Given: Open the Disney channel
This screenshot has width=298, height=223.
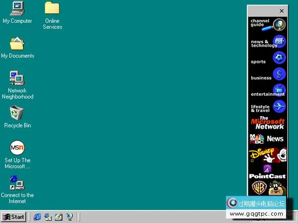Looking at the screenshot, I should (x=268, y=156).
